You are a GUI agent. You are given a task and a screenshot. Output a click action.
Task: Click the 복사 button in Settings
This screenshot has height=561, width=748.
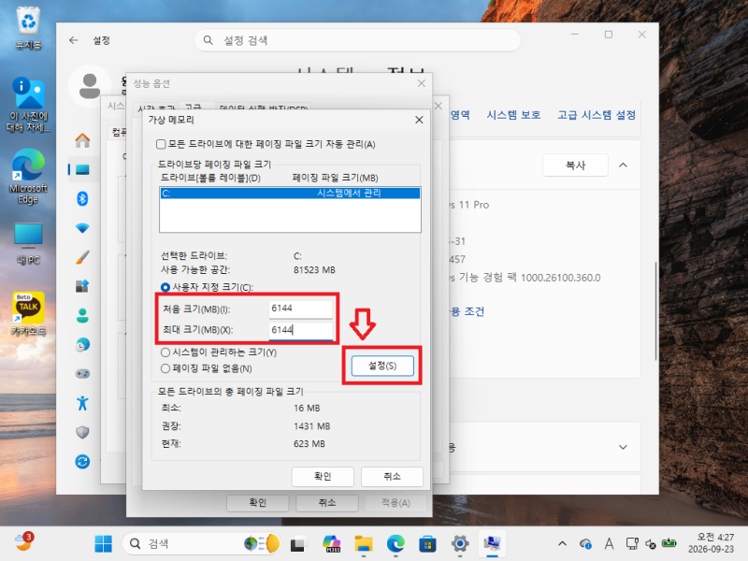click(x=575, y=165)
